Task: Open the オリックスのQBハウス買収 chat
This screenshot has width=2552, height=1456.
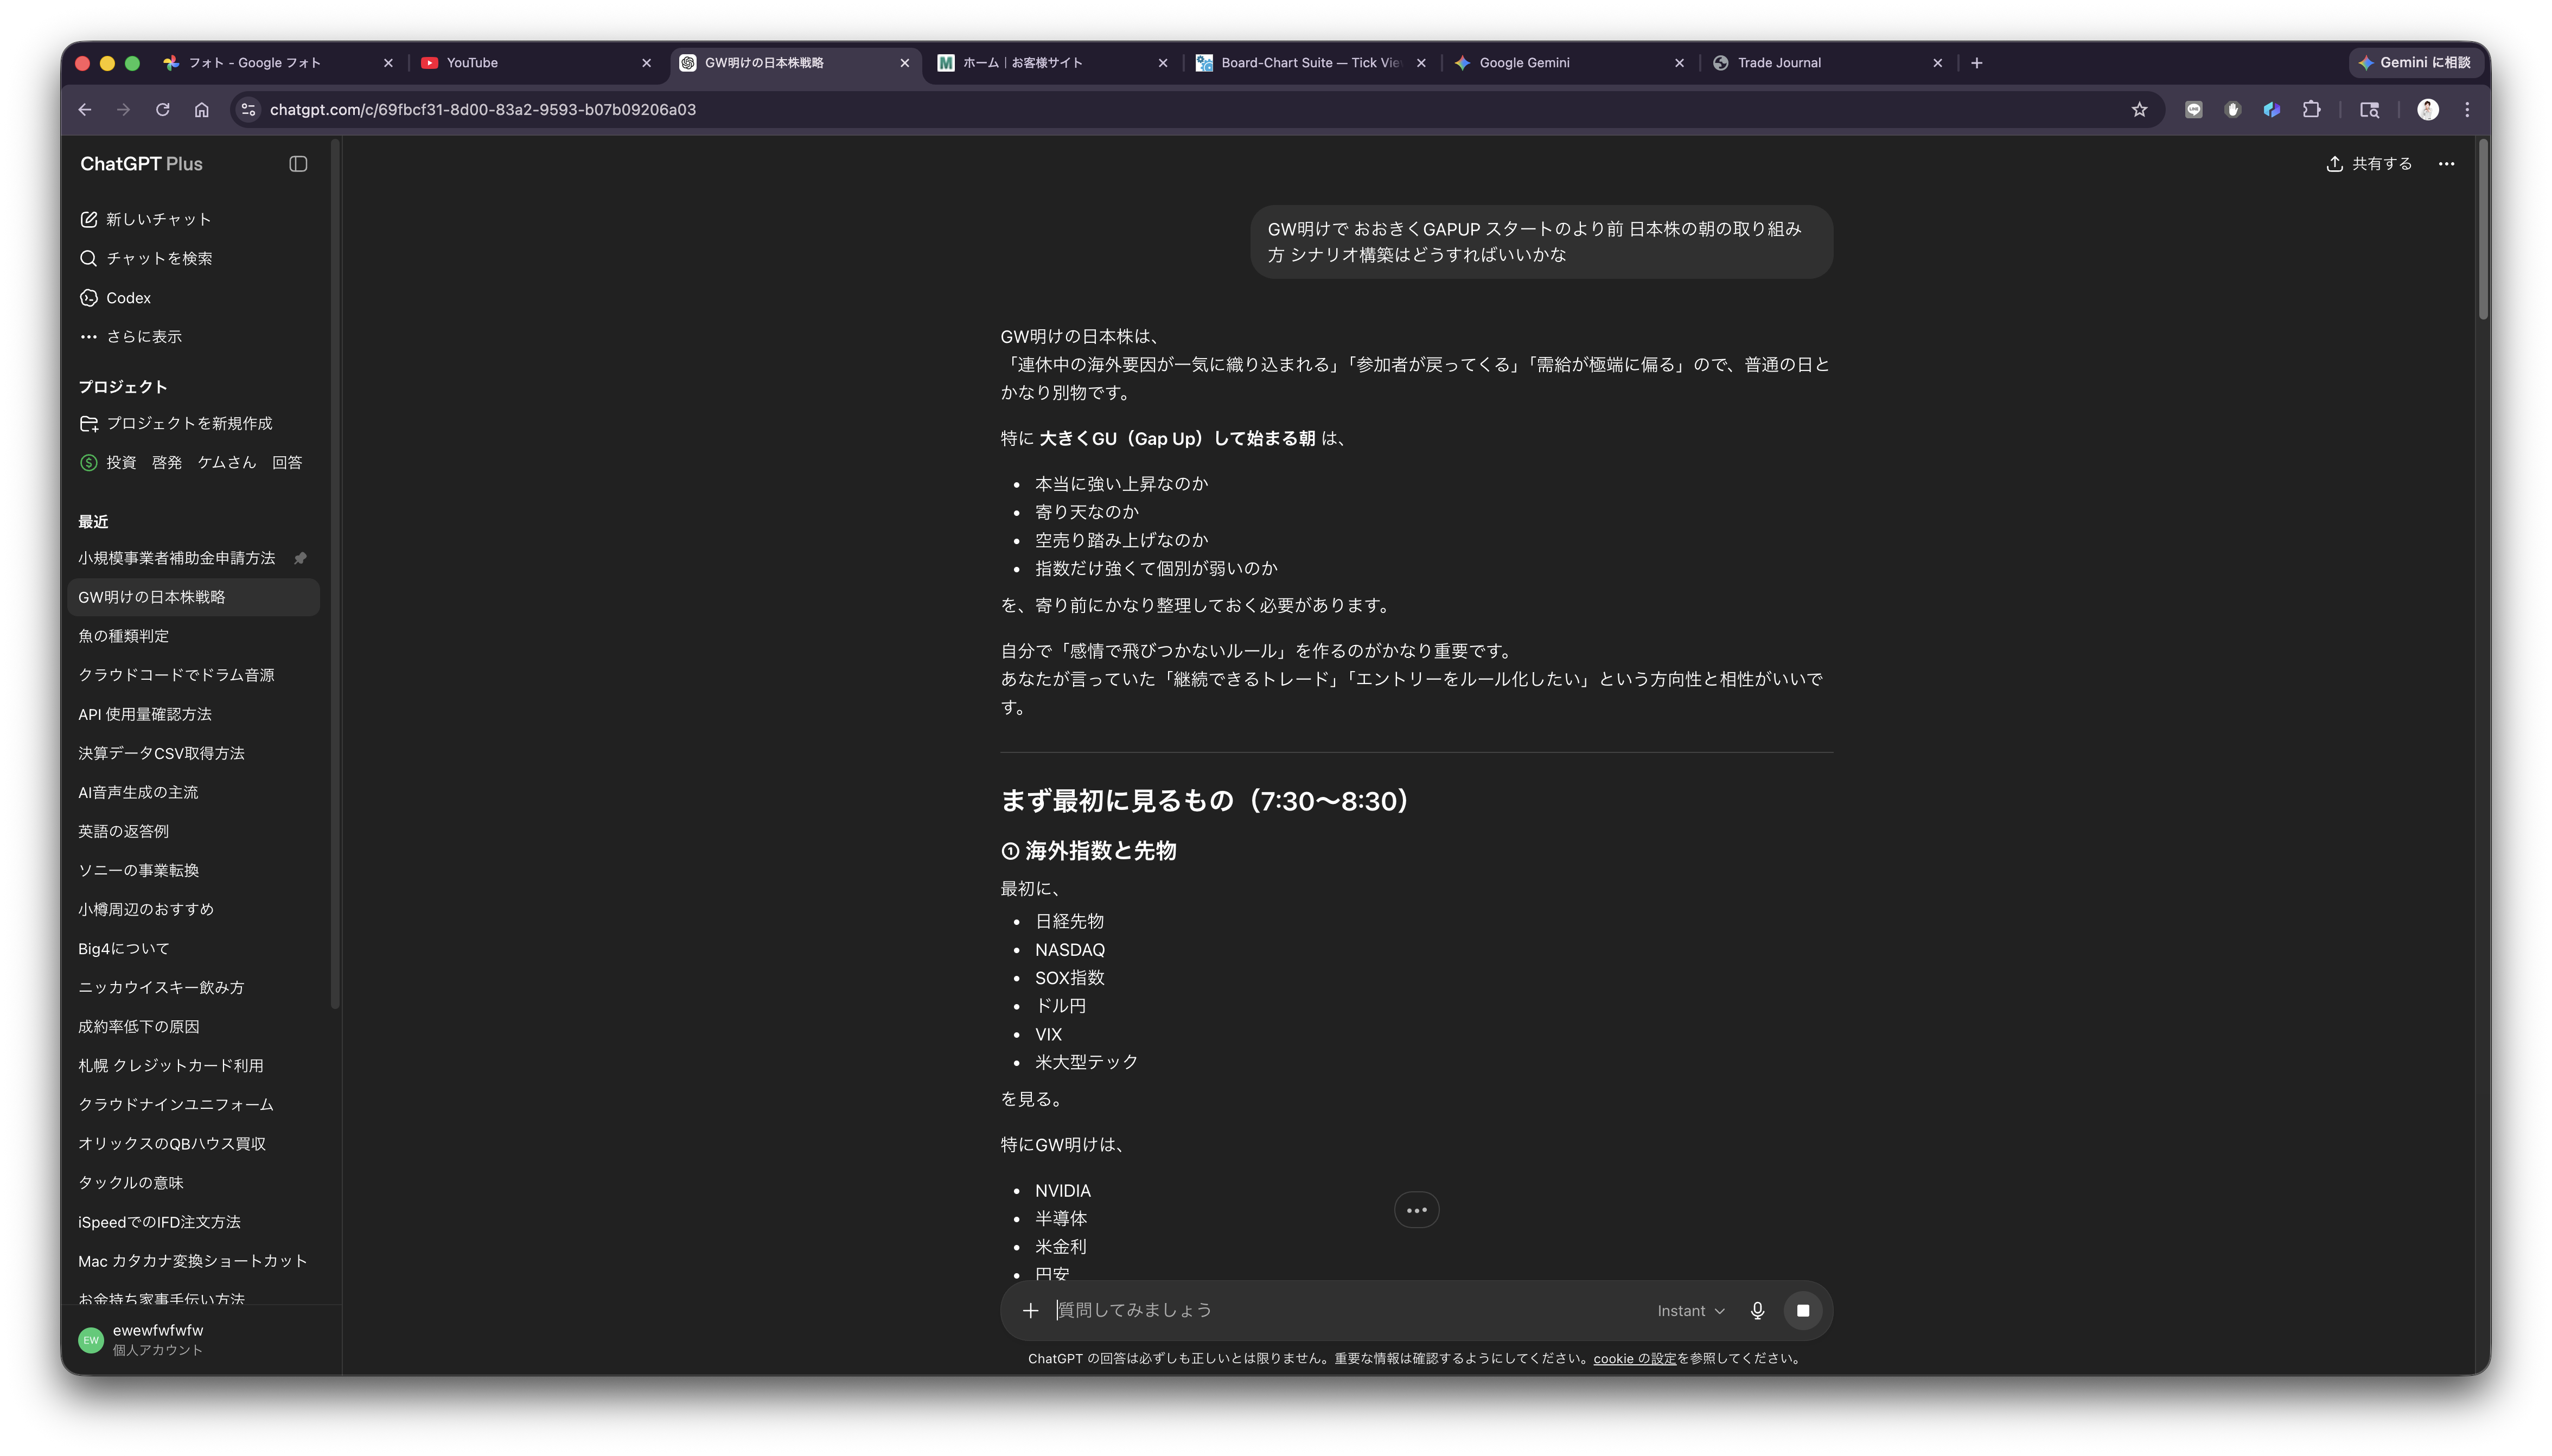Action: 194,1143
